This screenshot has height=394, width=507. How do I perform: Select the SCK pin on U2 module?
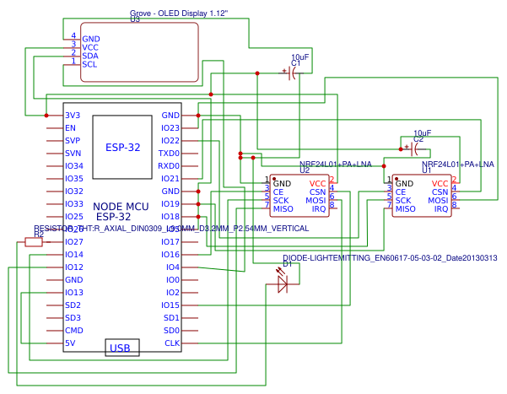click(281, 201)
